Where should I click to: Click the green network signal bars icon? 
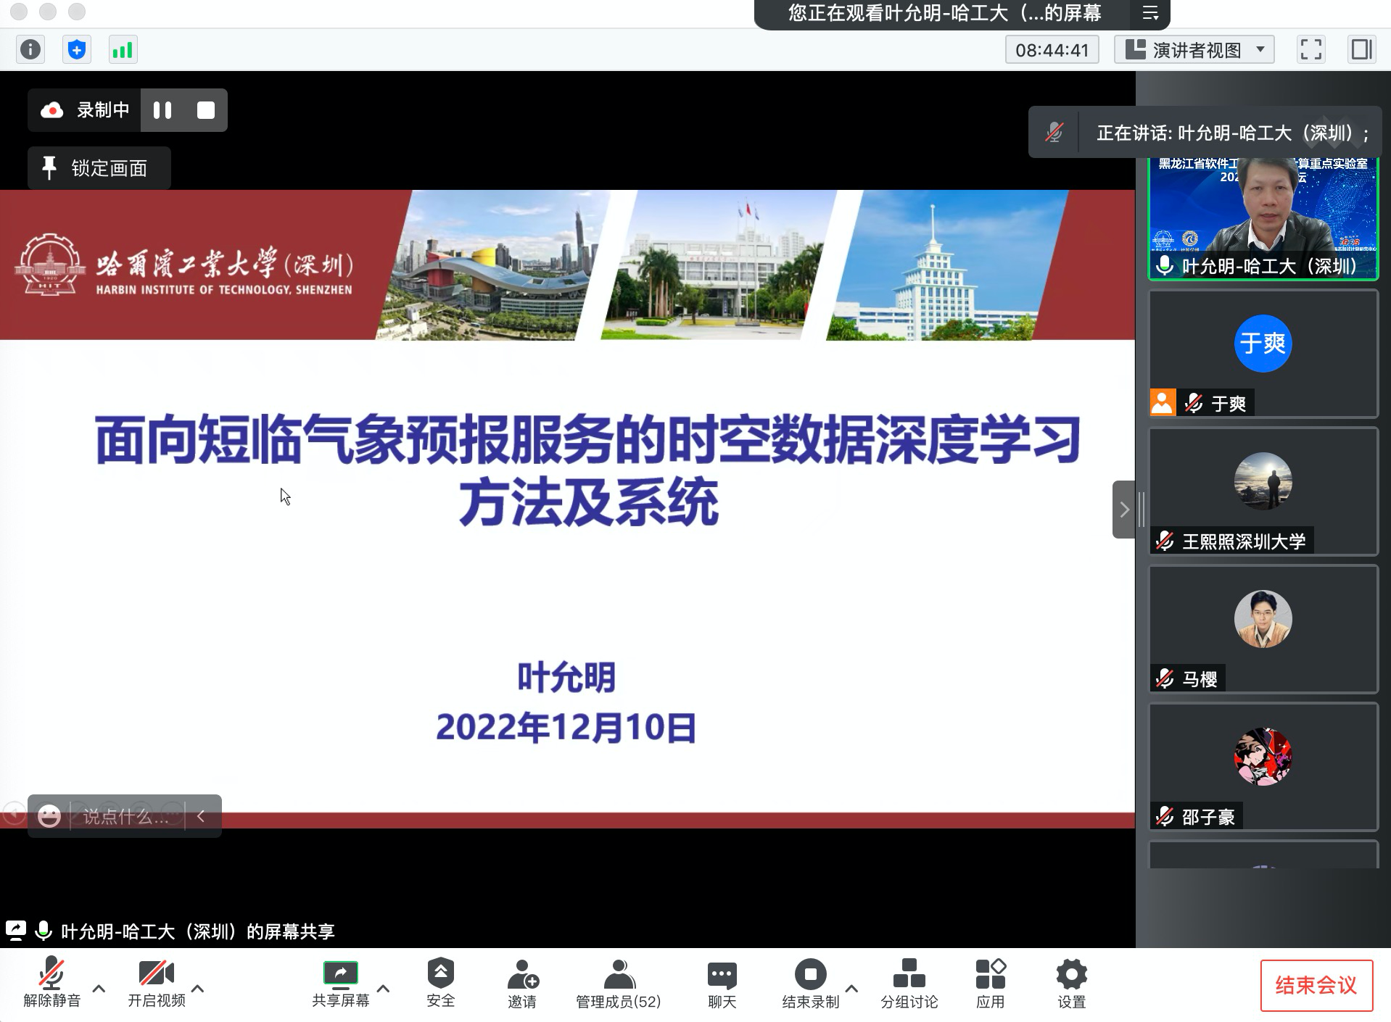[123, 50]
